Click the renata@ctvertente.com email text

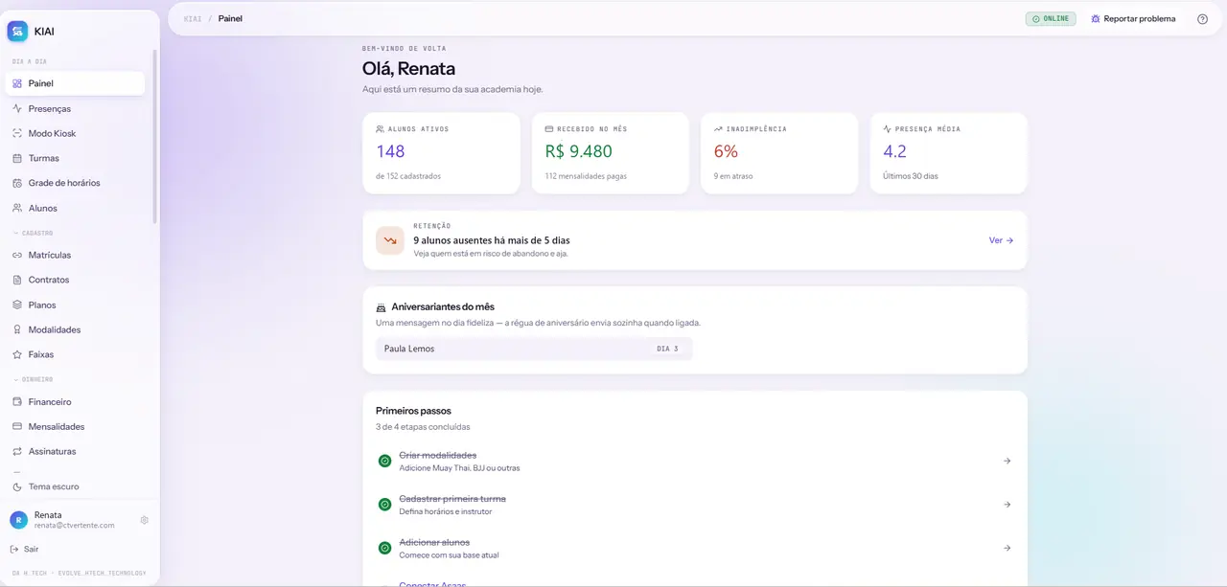tap(75, 526)
